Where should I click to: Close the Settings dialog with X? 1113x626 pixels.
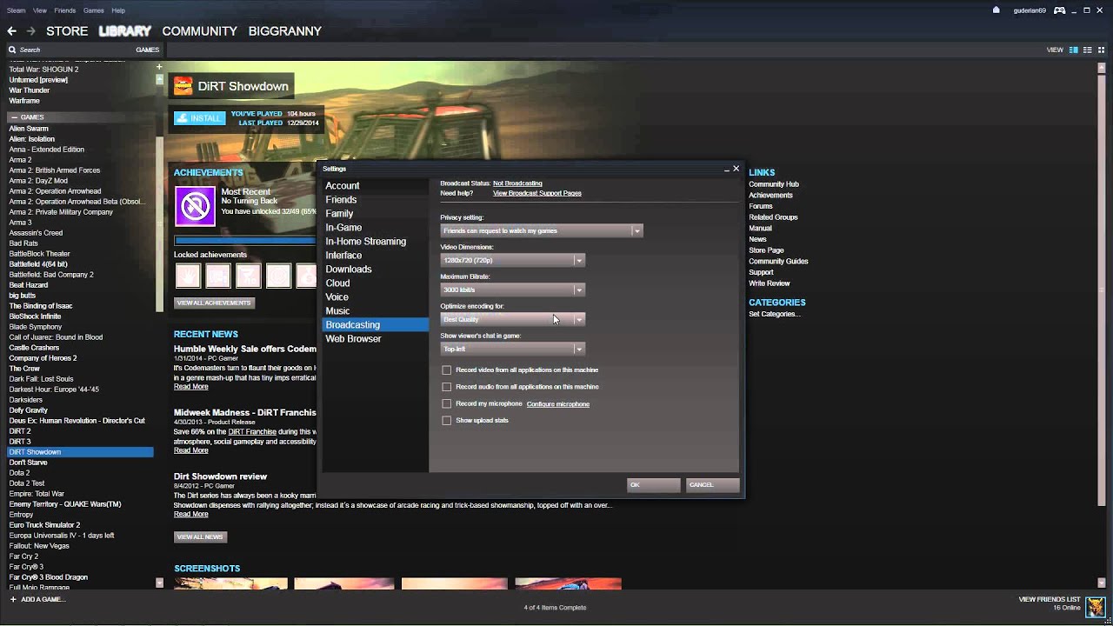tap(736, 169)
